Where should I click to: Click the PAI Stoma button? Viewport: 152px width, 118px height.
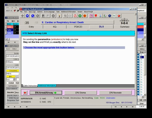(80, 93)
